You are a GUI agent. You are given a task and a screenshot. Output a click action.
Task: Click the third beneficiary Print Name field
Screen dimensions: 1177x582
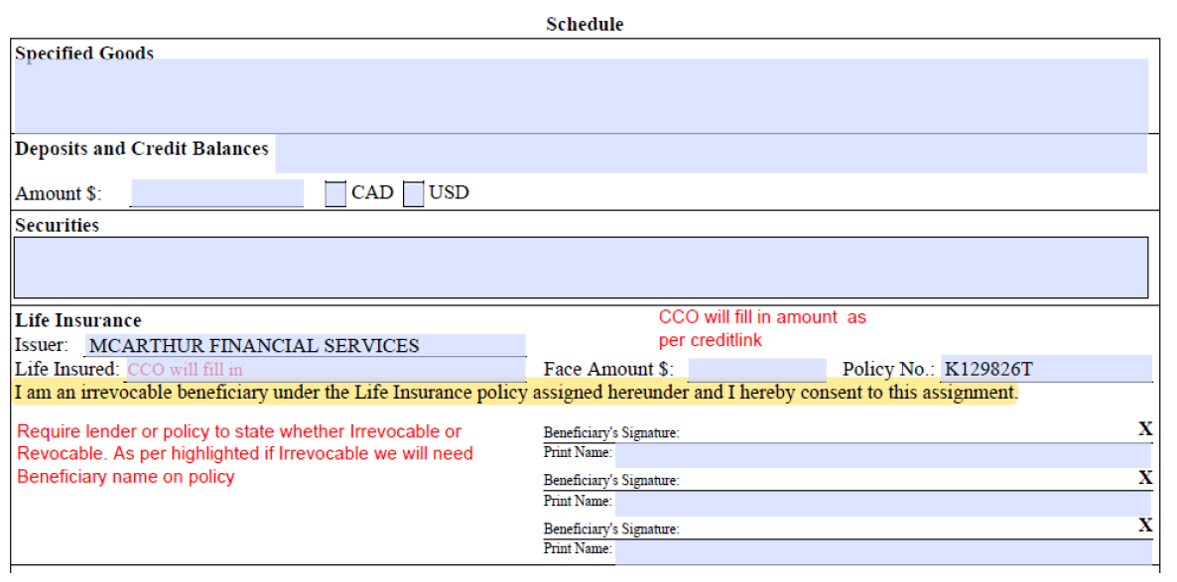883,551
